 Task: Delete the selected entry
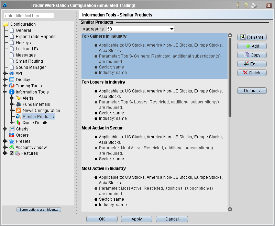click(252, 73)
